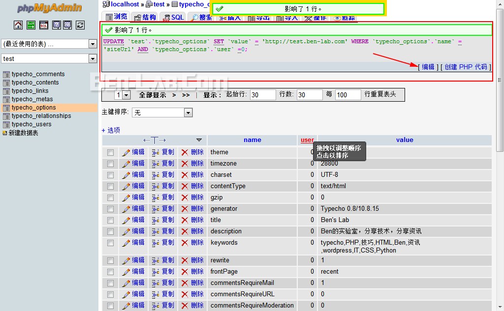The image size is (504, 311).
Task: Click the copy icon for charset row
Action: pyautogui.click(x=156, y=175)
